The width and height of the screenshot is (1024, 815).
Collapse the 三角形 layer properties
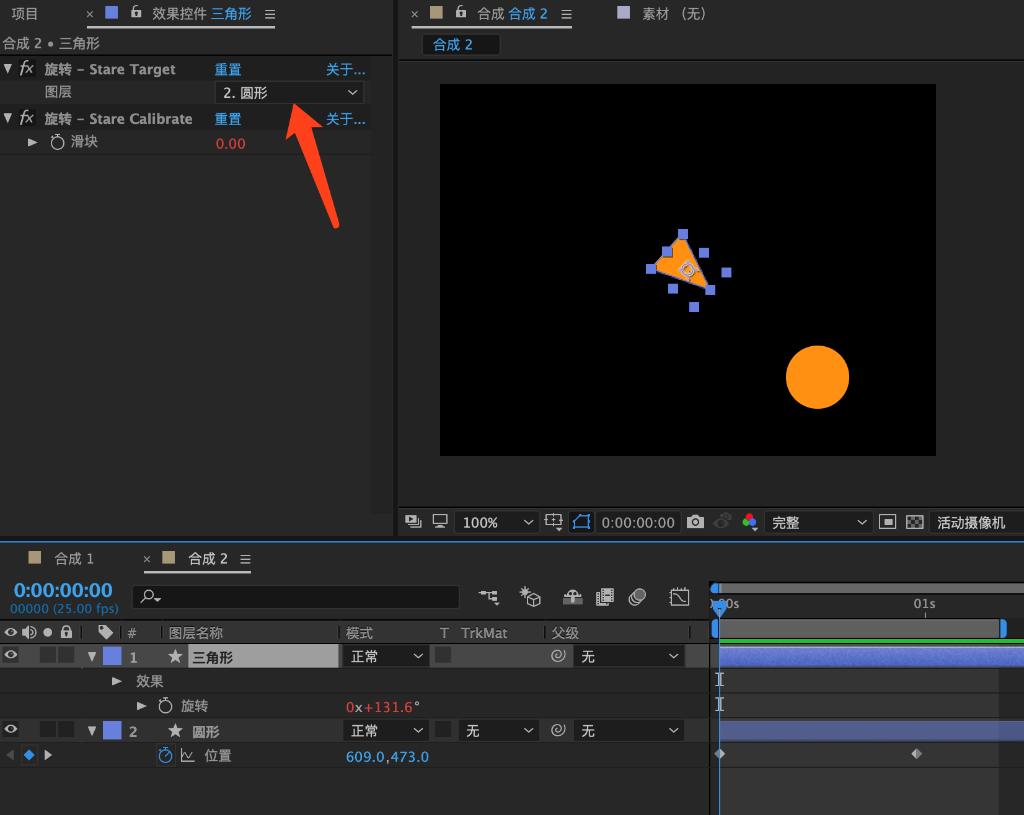[92, 656]
